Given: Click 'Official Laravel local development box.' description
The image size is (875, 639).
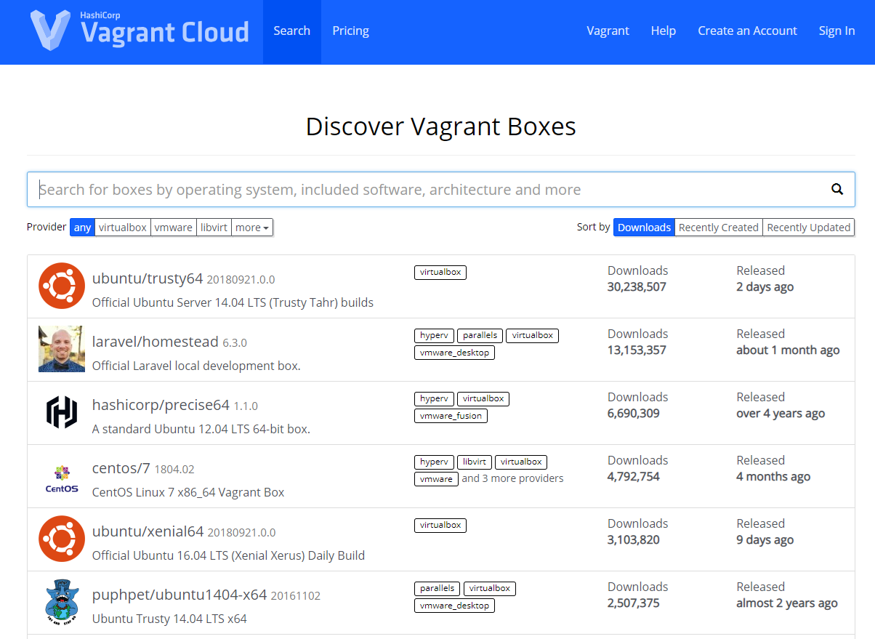Looking at the screenshot, I should (196, 366).
